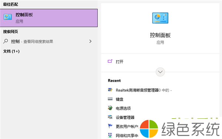This screenshot has height=139, width=222.
Task: Click the open-window icon next to 打开
Action: tap(110, 61)
